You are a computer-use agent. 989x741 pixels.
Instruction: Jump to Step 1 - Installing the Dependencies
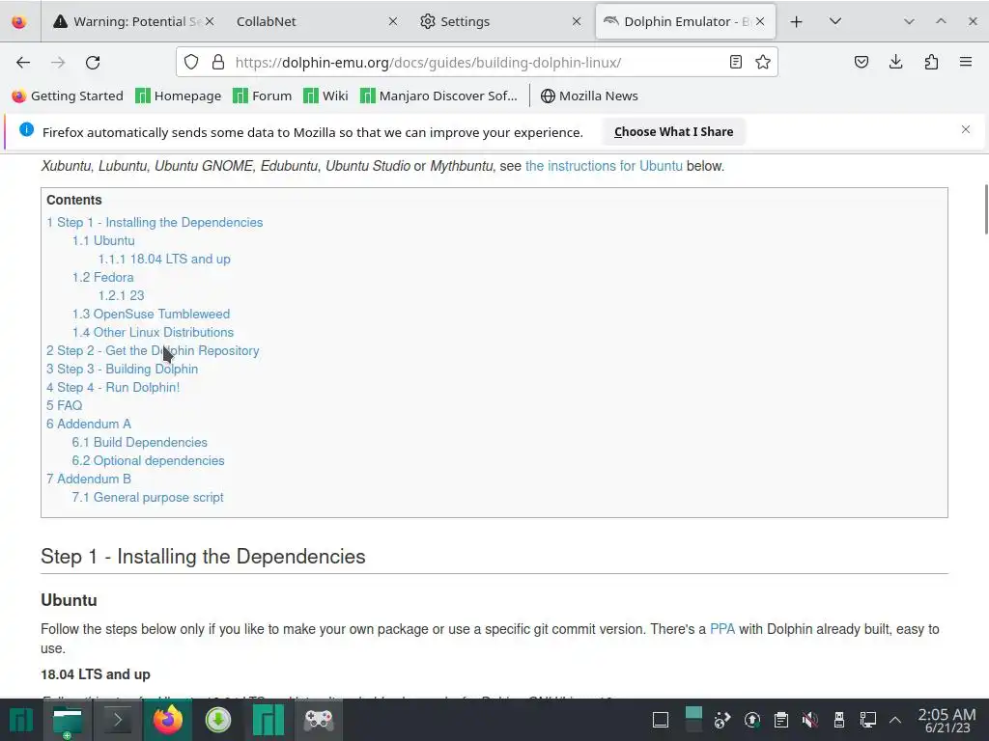155,223
